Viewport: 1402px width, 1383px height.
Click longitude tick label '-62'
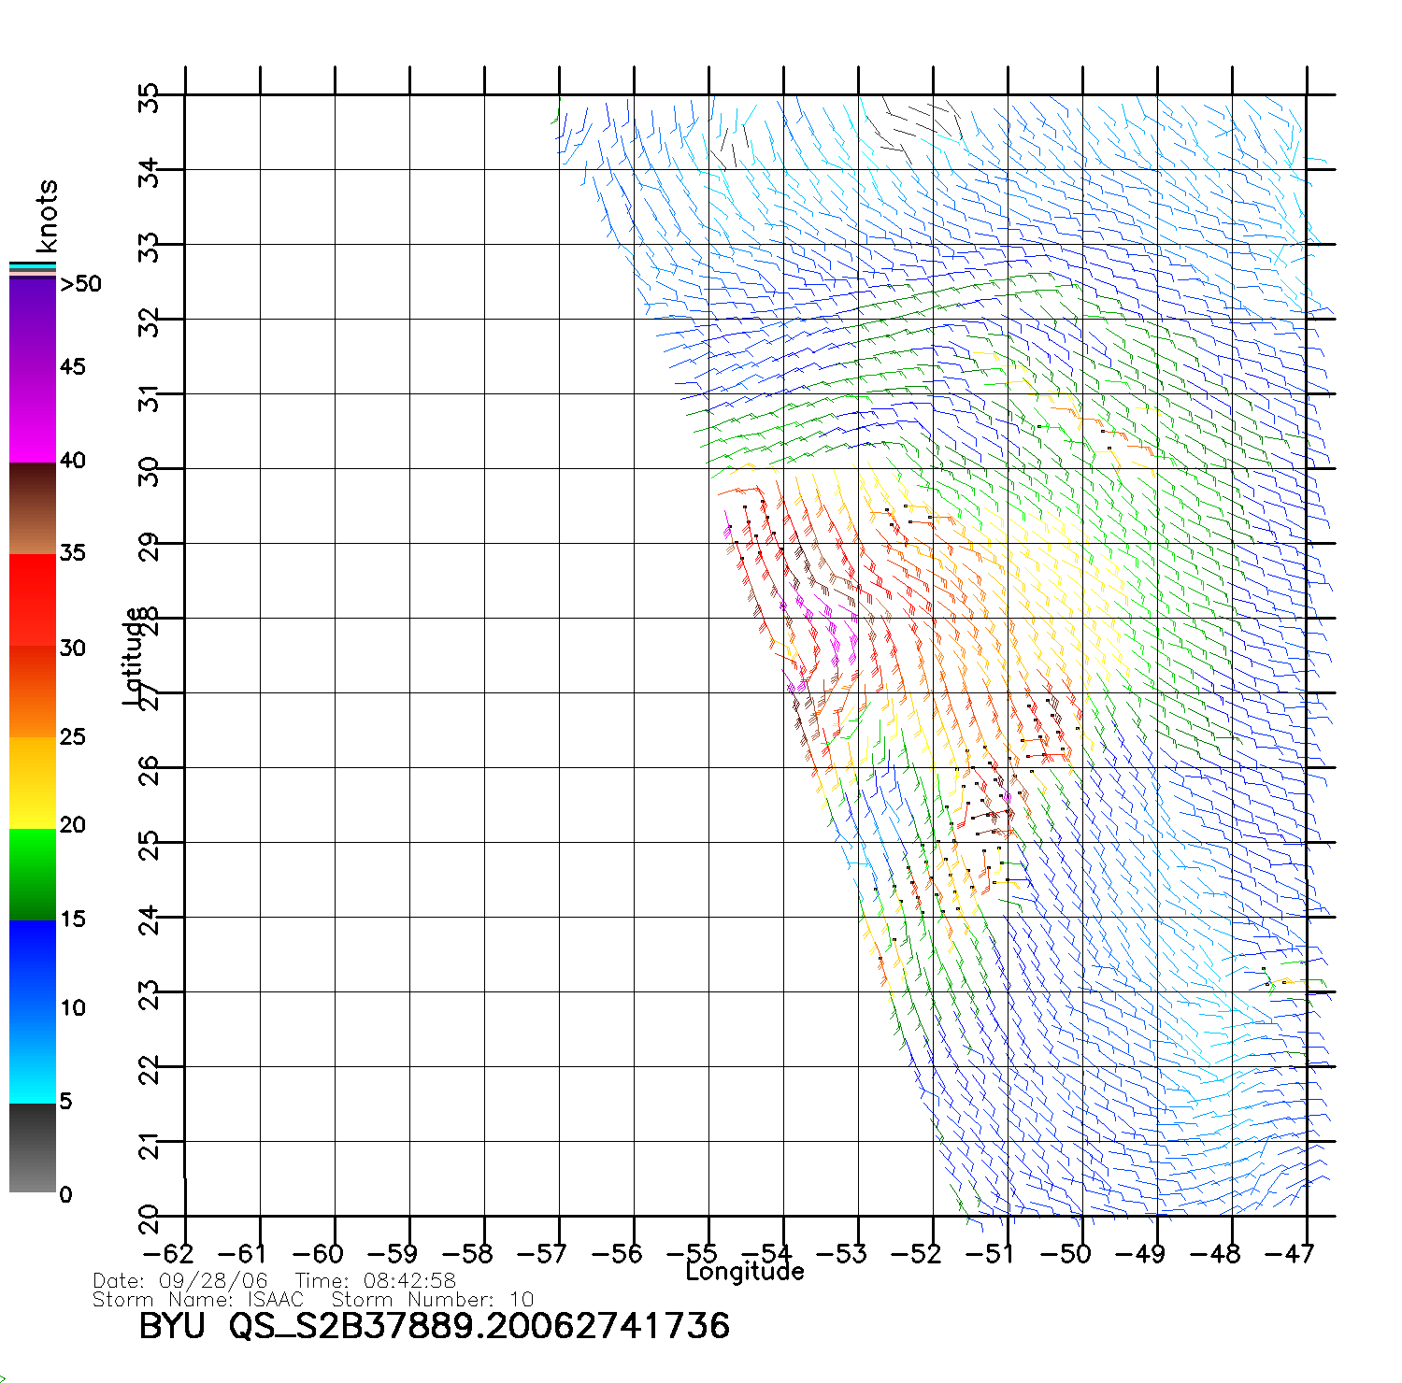tap(168, 1254)
